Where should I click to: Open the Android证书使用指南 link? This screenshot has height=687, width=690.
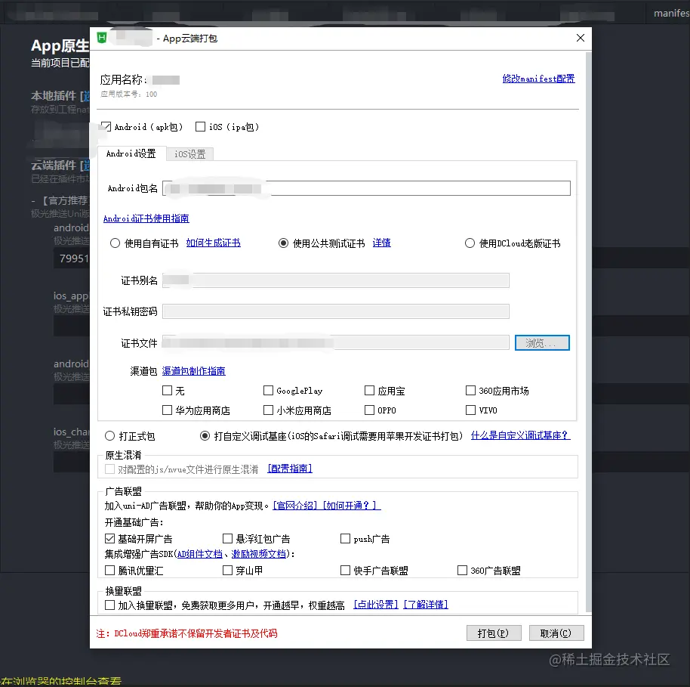[146, 218]
